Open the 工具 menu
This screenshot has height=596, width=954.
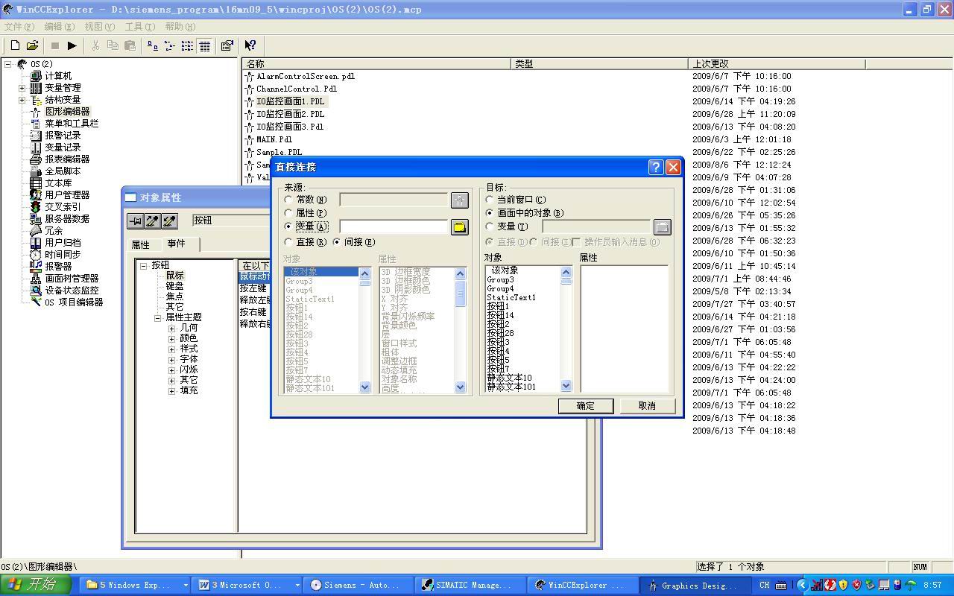(140, 27)
